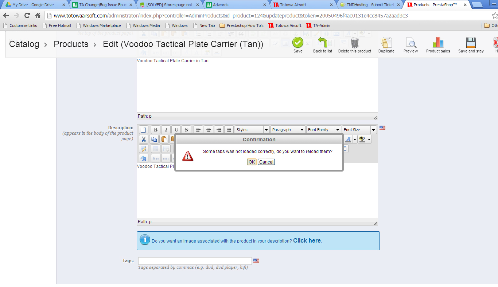Click the Citation quote-marks icon

tap(156, 158)
